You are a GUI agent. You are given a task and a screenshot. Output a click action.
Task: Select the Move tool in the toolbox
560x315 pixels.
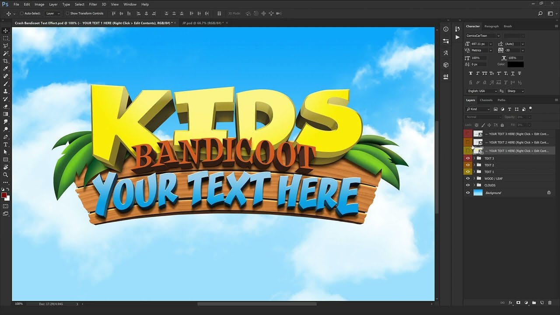[x=6, y=31]
